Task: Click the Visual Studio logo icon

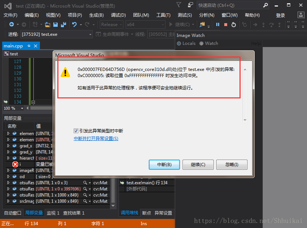Action: [x=8, y=6]
